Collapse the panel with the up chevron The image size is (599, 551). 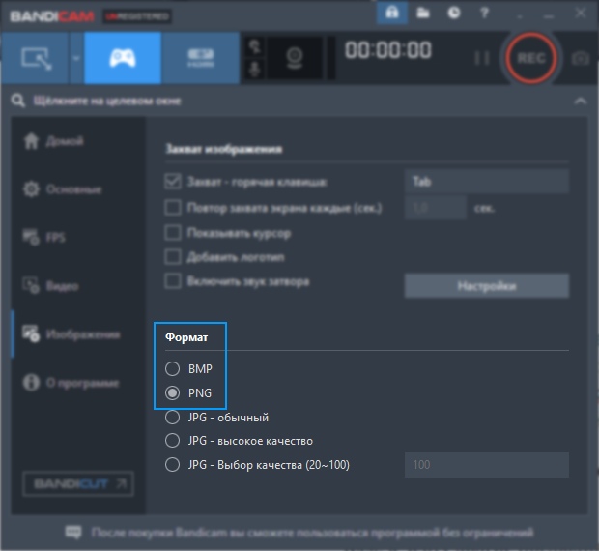(581, 101)
